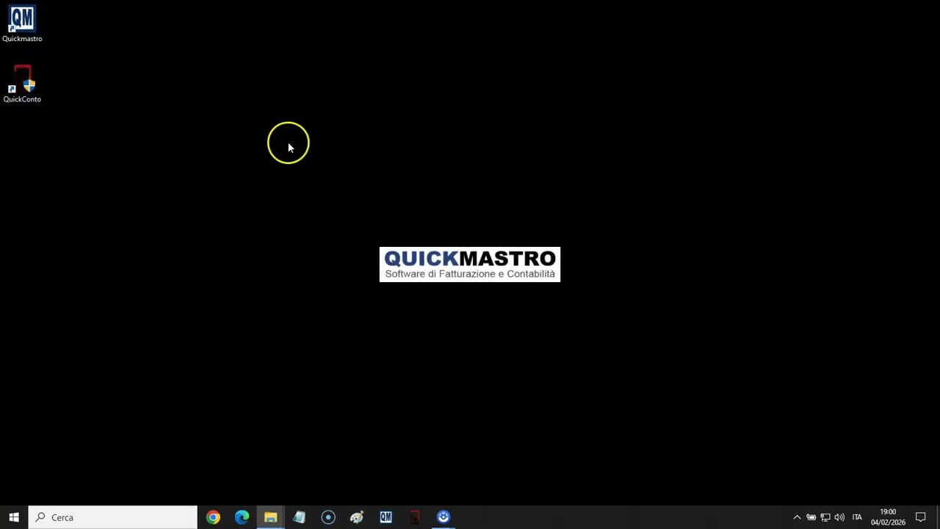
Task: Open the clock showing 19:00 04/02/2026
Action: click(x=888, y=517)
